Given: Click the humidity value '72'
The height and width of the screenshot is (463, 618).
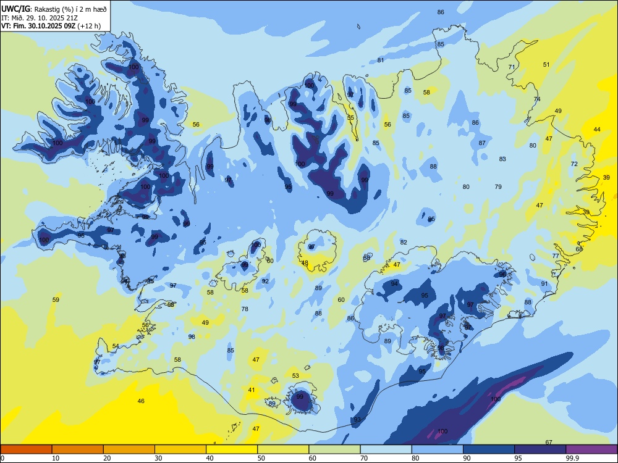Looking at the screenshot, I should [574, 164].
